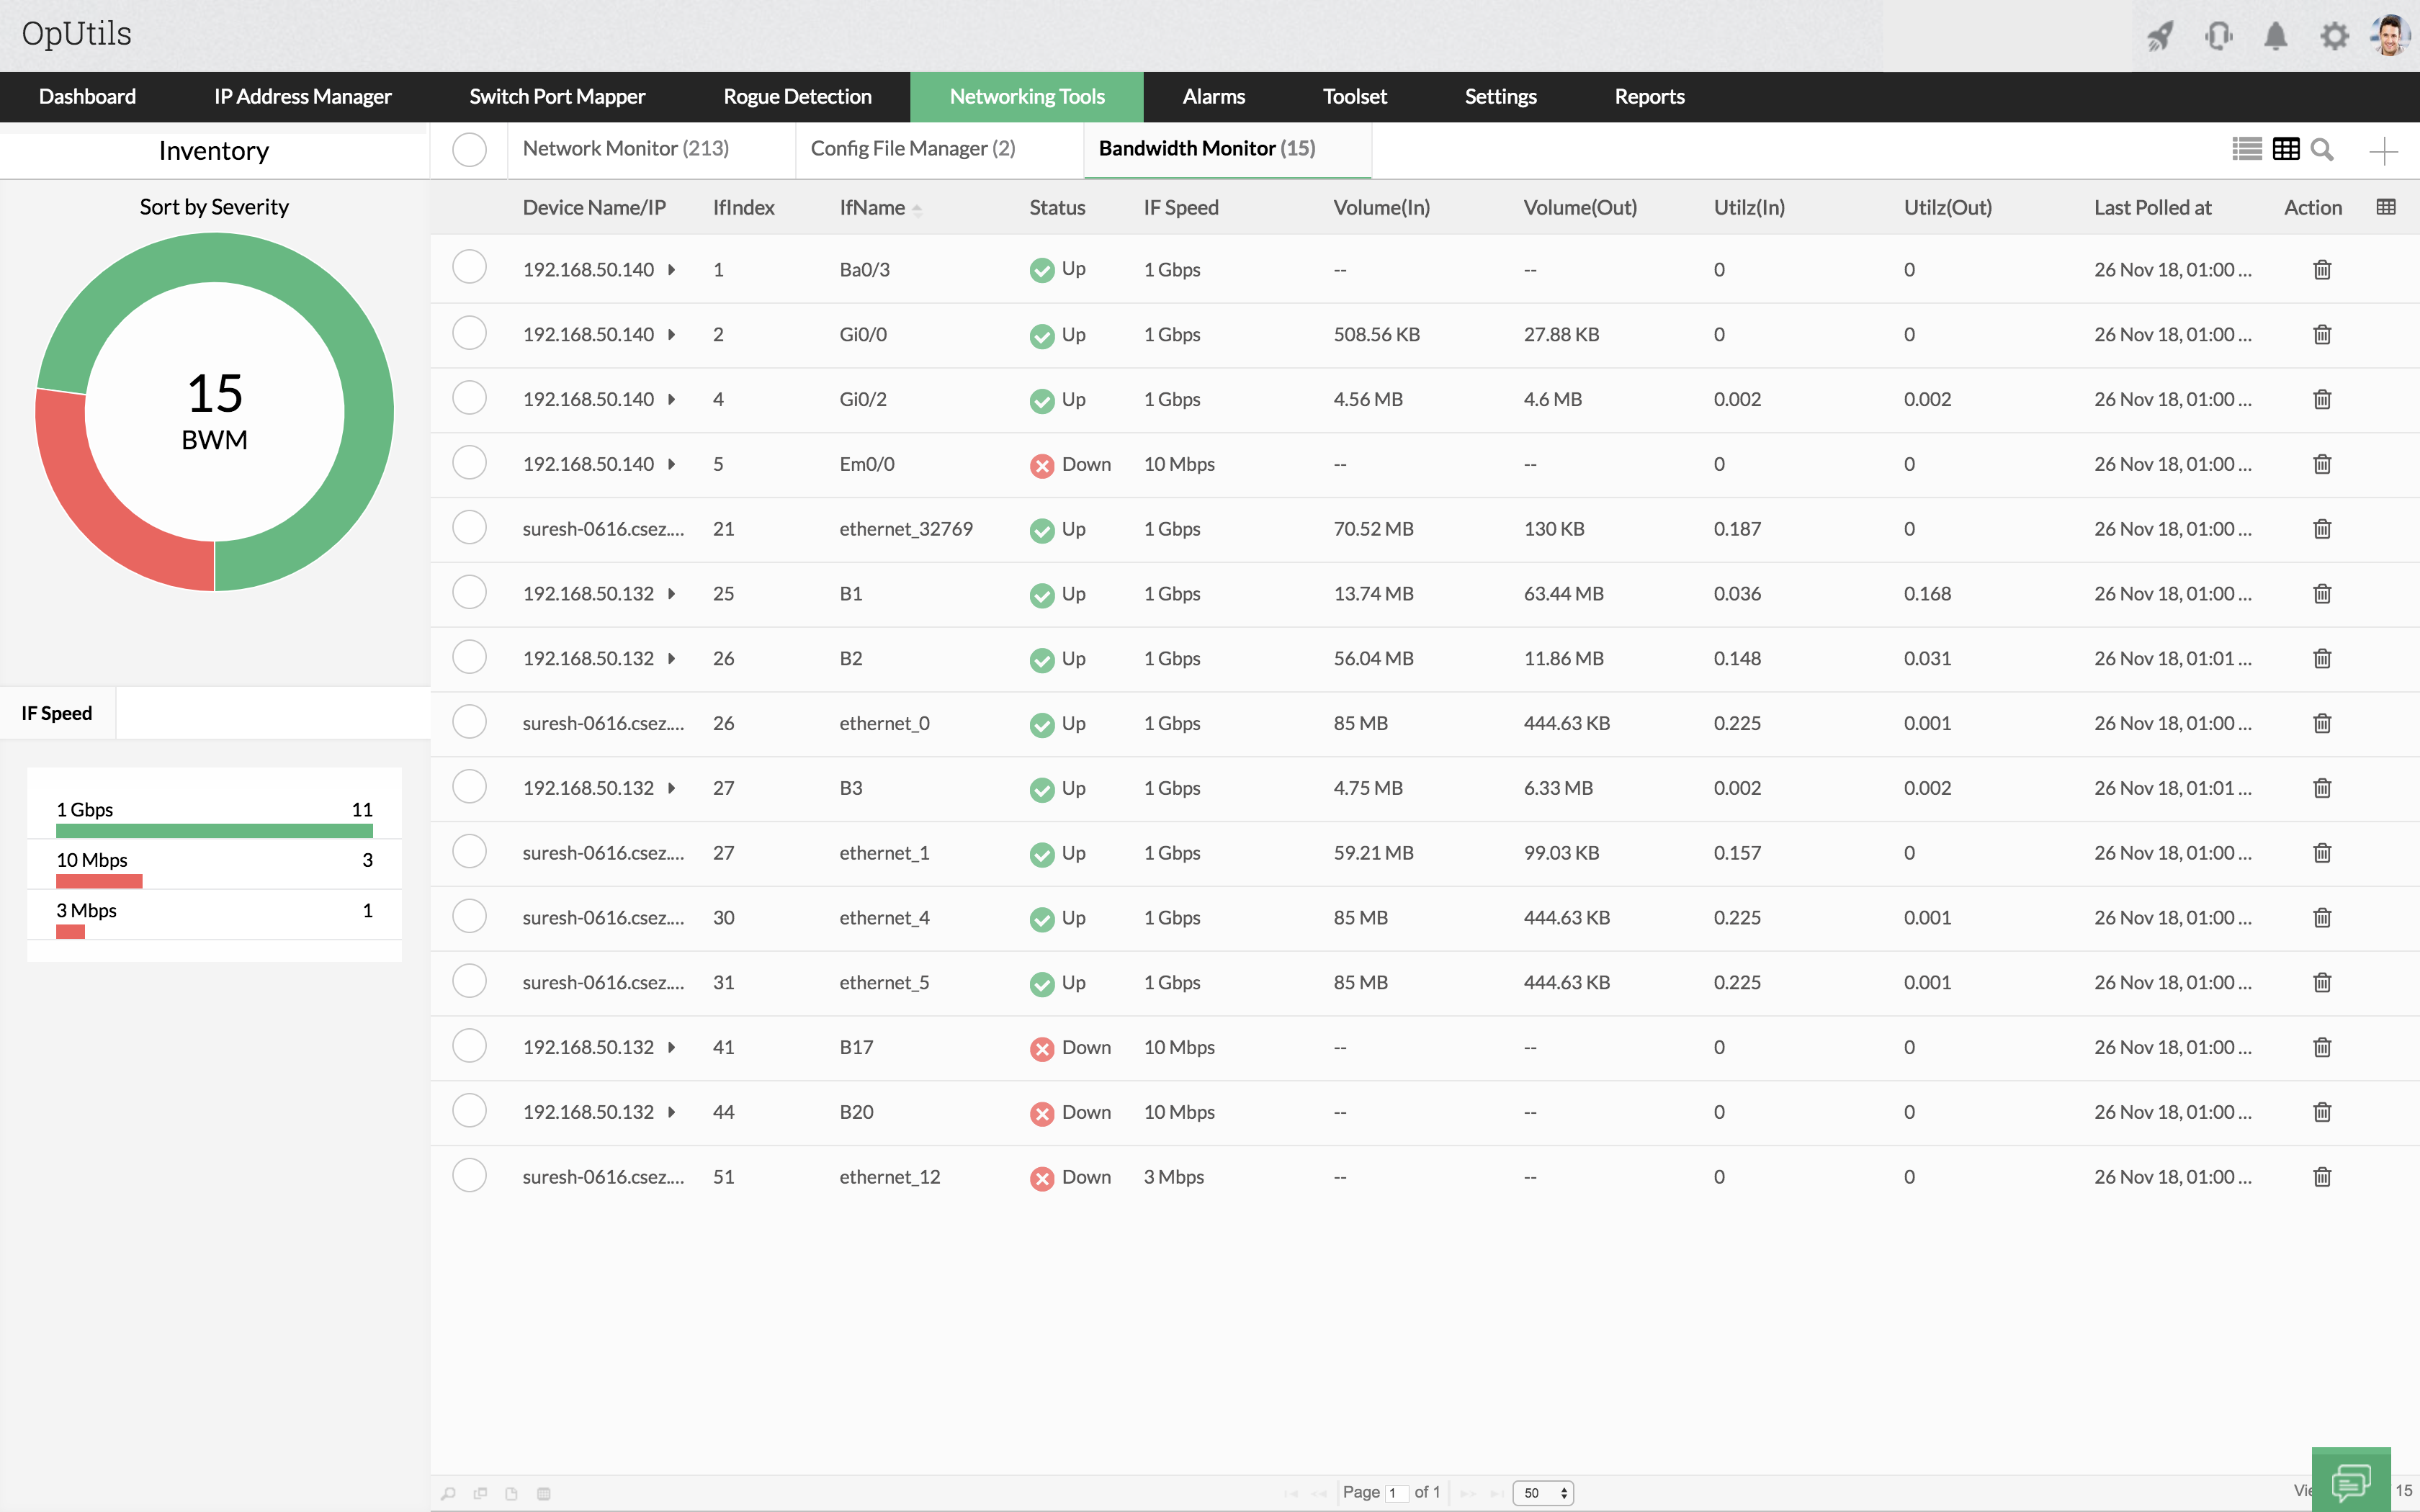Open the column chooser icon beside Action
Viewport: 2420px width, 1512px height.
tap(2385, 207)
